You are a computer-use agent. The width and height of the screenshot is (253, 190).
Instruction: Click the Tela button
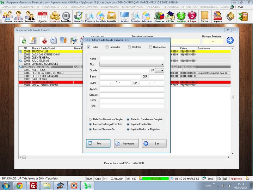point(98,143)
